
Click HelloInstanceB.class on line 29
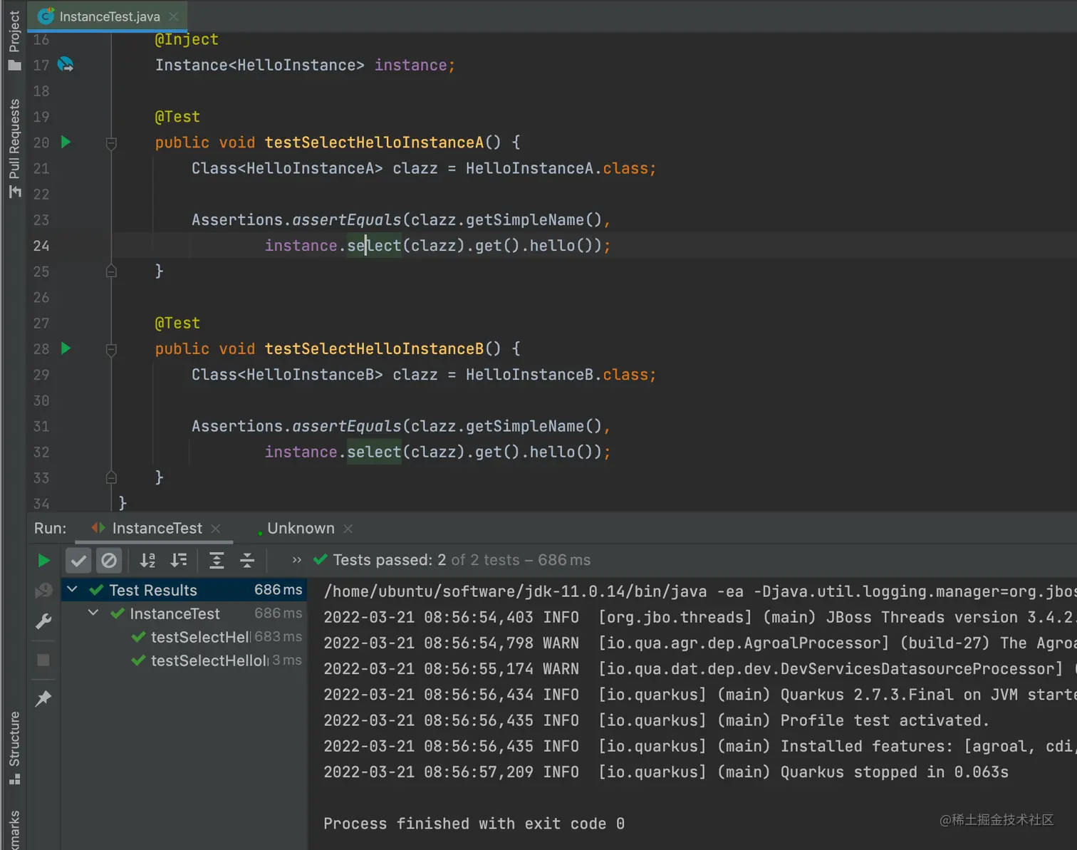[556, 375]
